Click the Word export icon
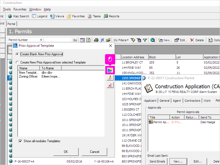The height and width of the screenshot is (165, 220). pyautogui.click(x=102, y=40)
